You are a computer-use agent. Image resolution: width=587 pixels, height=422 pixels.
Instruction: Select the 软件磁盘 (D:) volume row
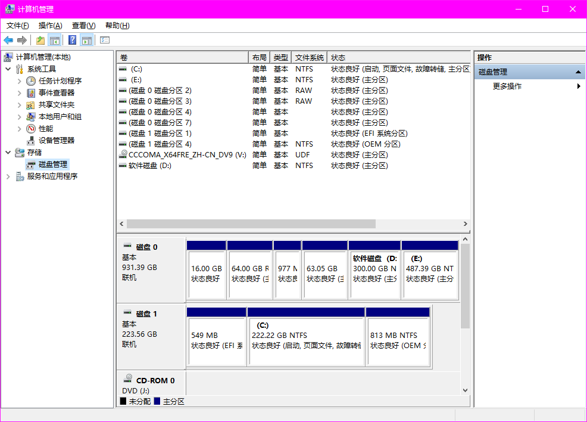[x=293, y=165]
